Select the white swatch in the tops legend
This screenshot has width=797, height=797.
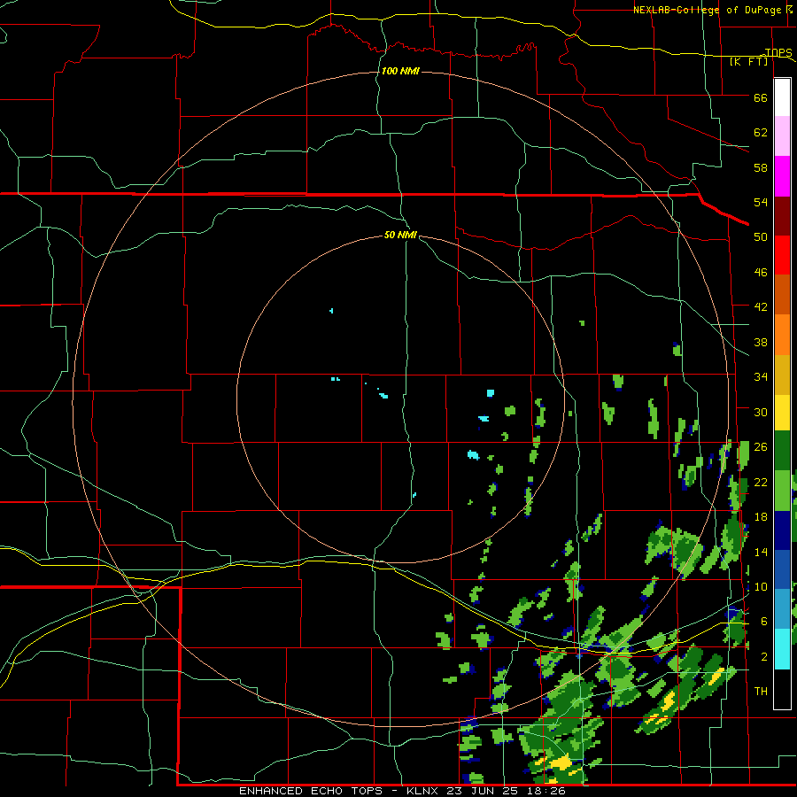[x=782, y=97]
